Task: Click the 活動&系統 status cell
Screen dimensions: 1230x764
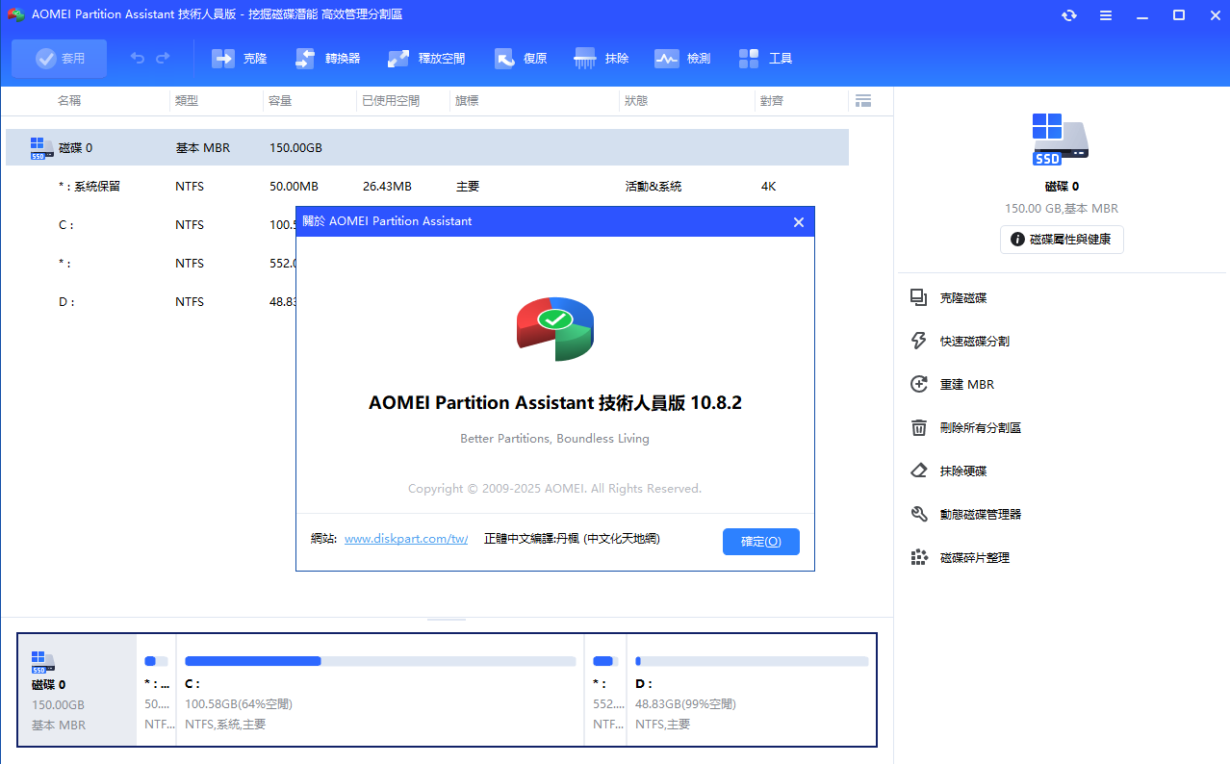Action: [653, 187]
